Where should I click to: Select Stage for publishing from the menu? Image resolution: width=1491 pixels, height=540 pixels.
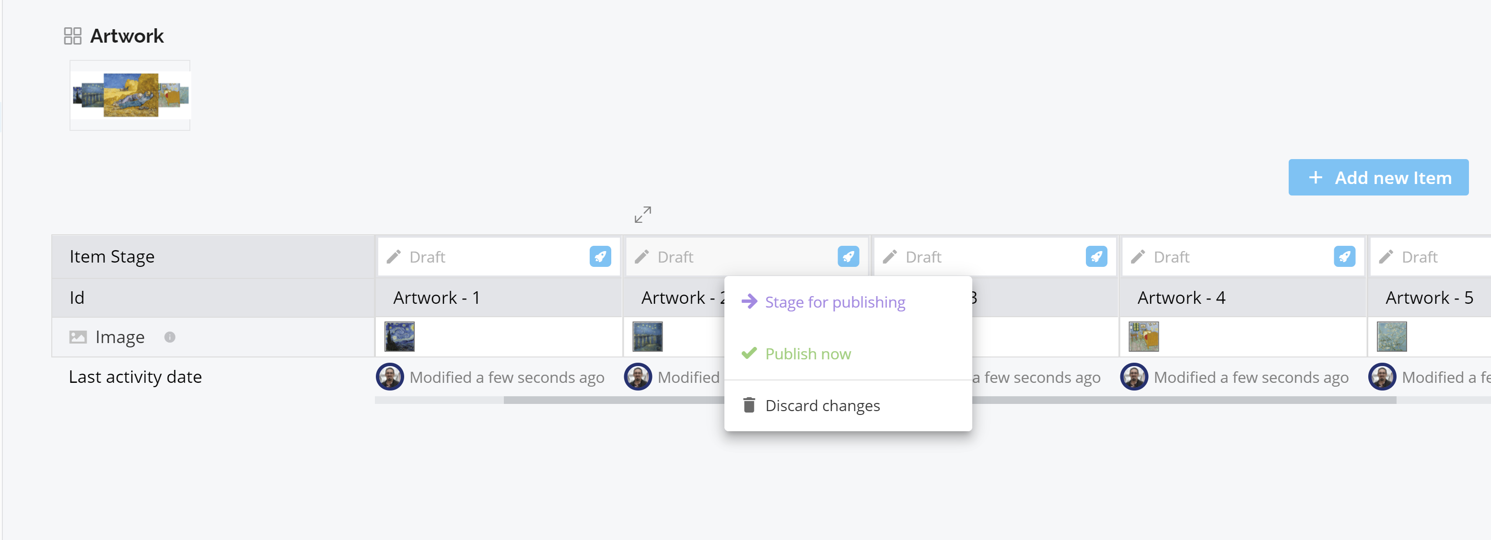(x=834, y=302)
